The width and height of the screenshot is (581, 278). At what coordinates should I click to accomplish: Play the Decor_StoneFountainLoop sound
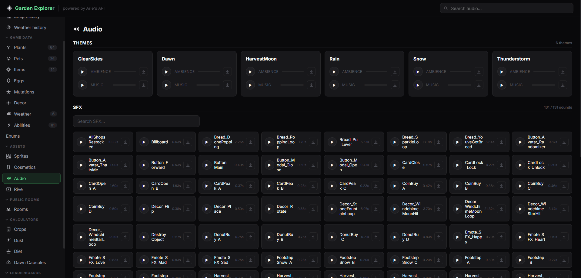[x=332, y=209]
